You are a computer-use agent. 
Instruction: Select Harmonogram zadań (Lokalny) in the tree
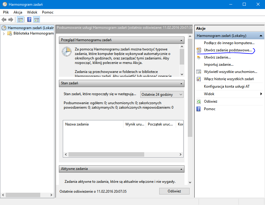pos(31,28)
